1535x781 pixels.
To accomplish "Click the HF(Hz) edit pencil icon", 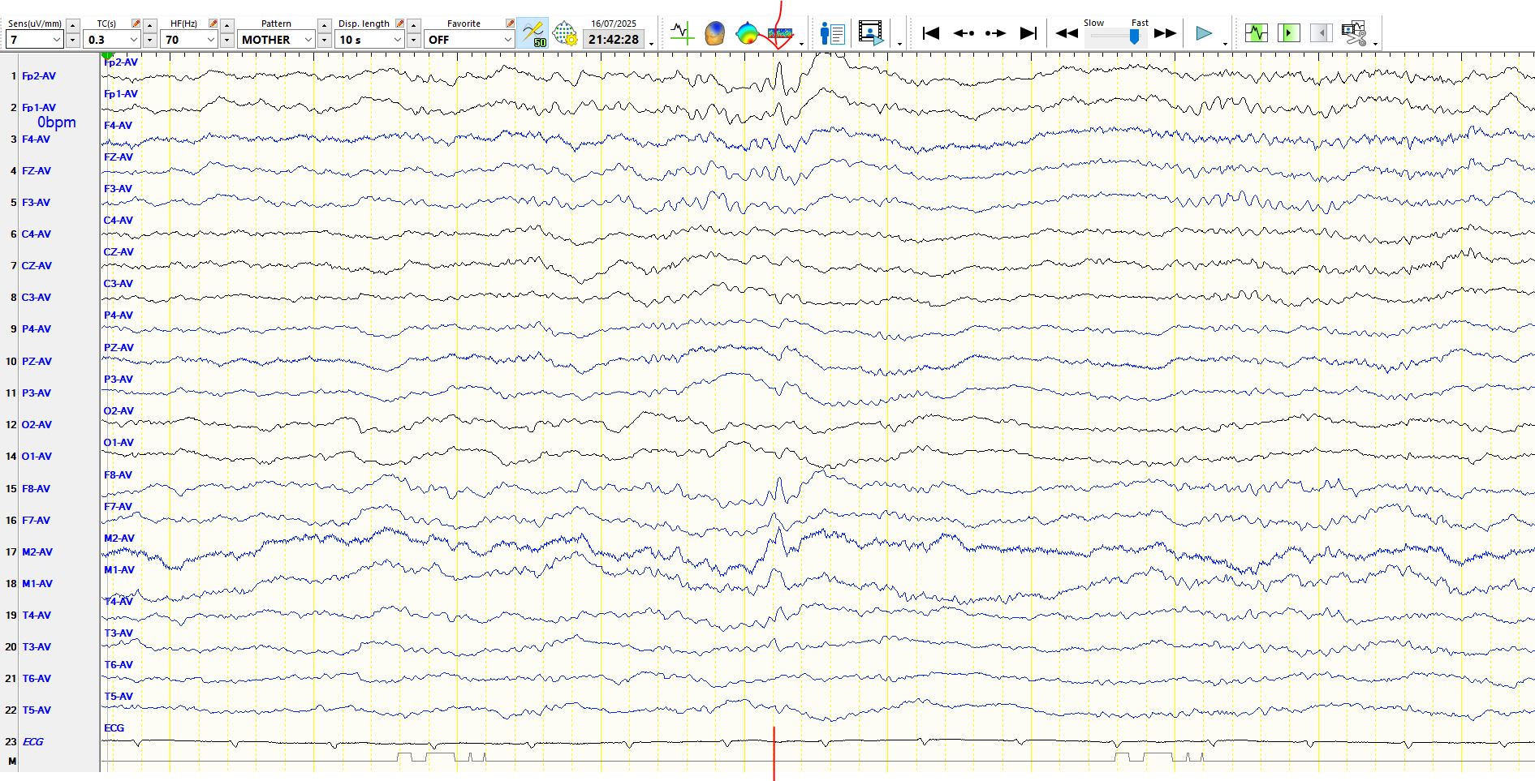I will point(213,24).
